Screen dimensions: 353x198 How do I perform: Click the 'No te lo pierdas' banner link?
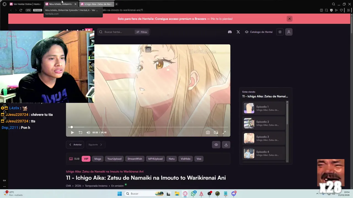point(221,19)
